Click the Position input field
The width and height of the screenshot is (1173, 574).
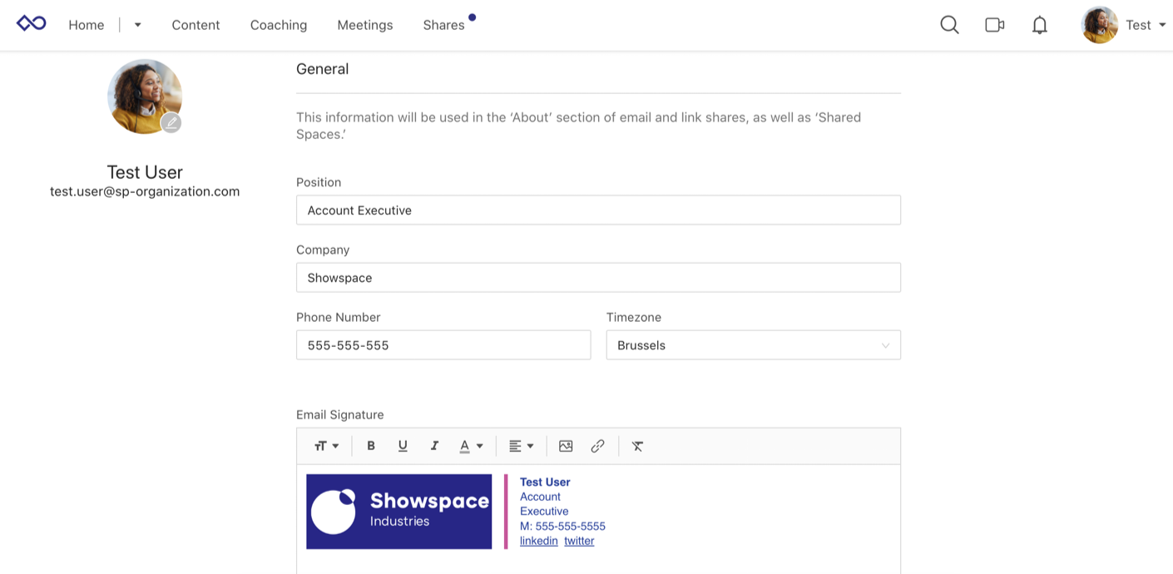click(x=598, y=210)
